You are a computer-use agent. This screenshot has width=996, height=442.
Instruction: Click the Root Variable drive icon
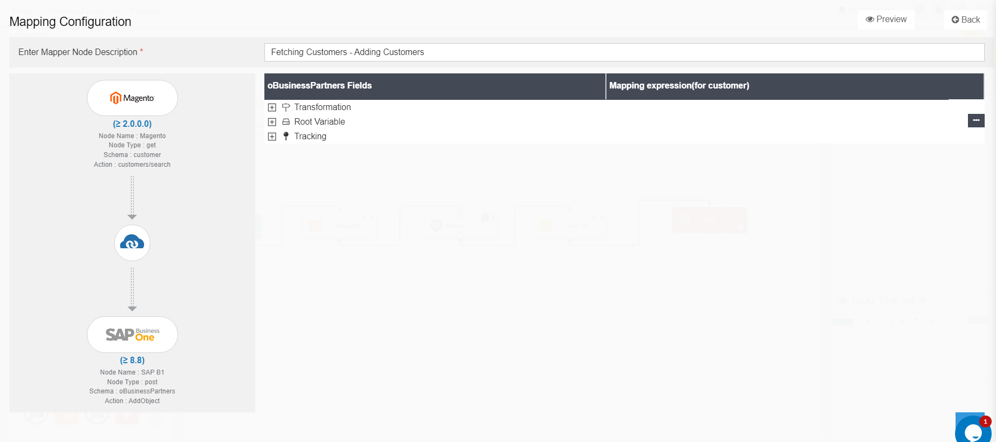286,122
